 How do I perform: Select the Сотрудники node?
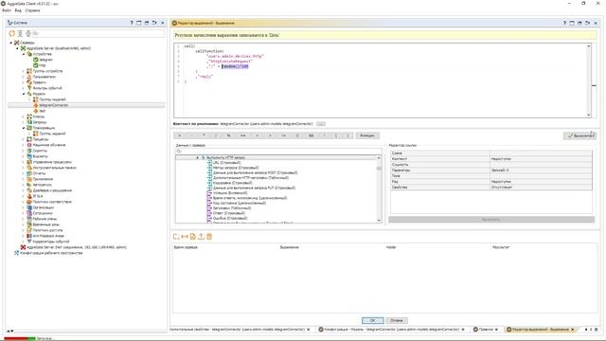click(43, 213)
